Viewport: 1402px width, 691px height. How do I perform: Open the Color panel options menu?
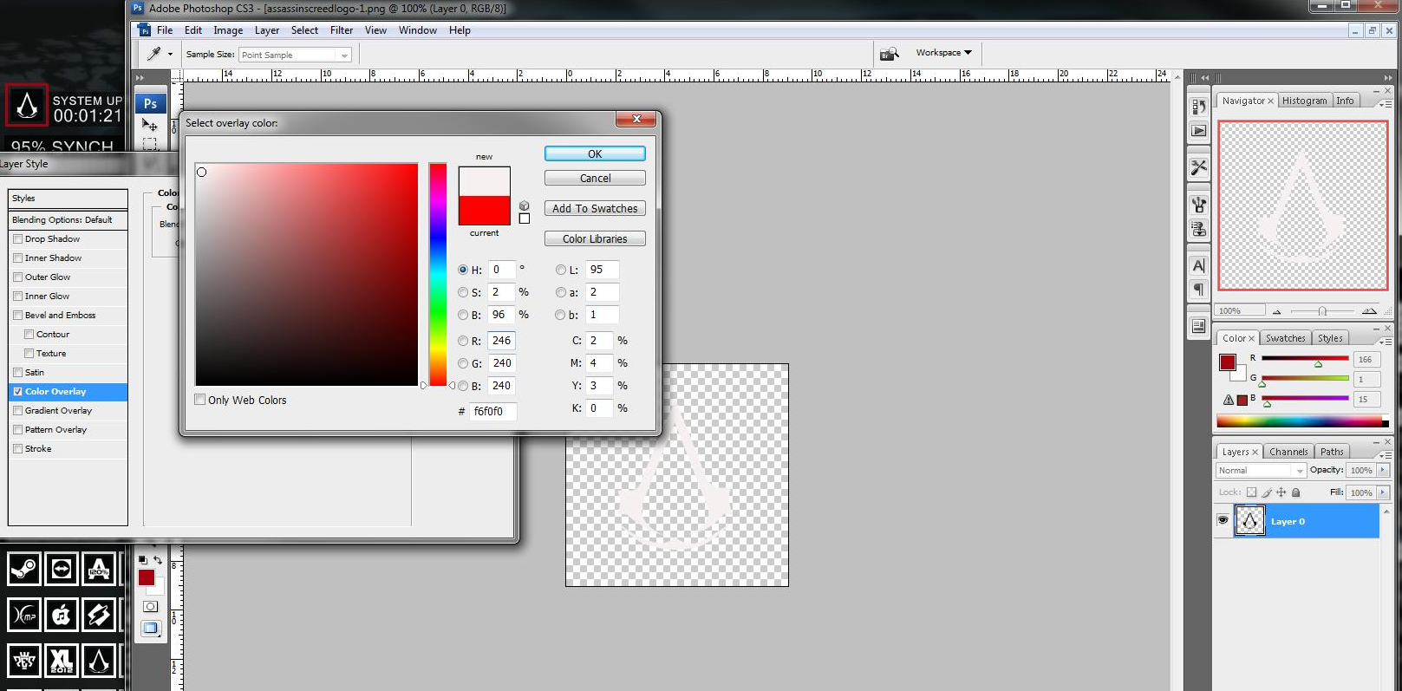[1384, 341]
